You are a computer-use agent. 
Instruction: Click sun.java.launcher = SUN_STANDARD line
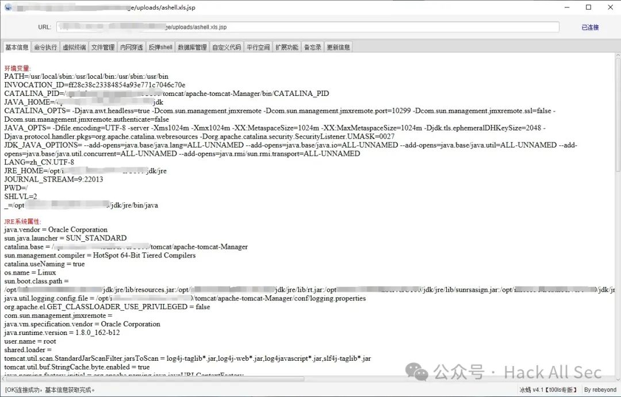click(66, 238)
